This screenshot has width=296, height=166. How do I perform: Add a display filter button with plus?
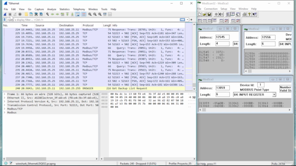[x=191, y=20]
